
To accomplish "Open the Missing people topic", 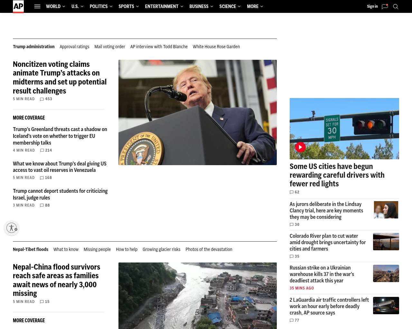I will 97,249.
